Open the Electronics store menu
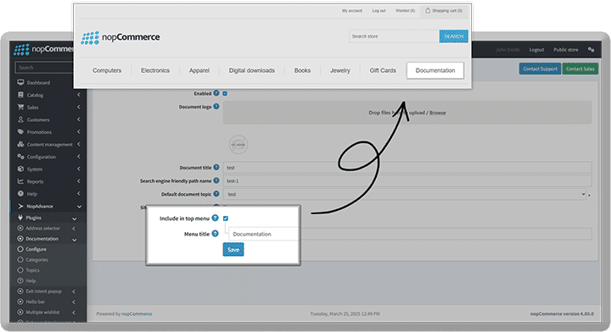The image size is (611, 332). [155, 70]
